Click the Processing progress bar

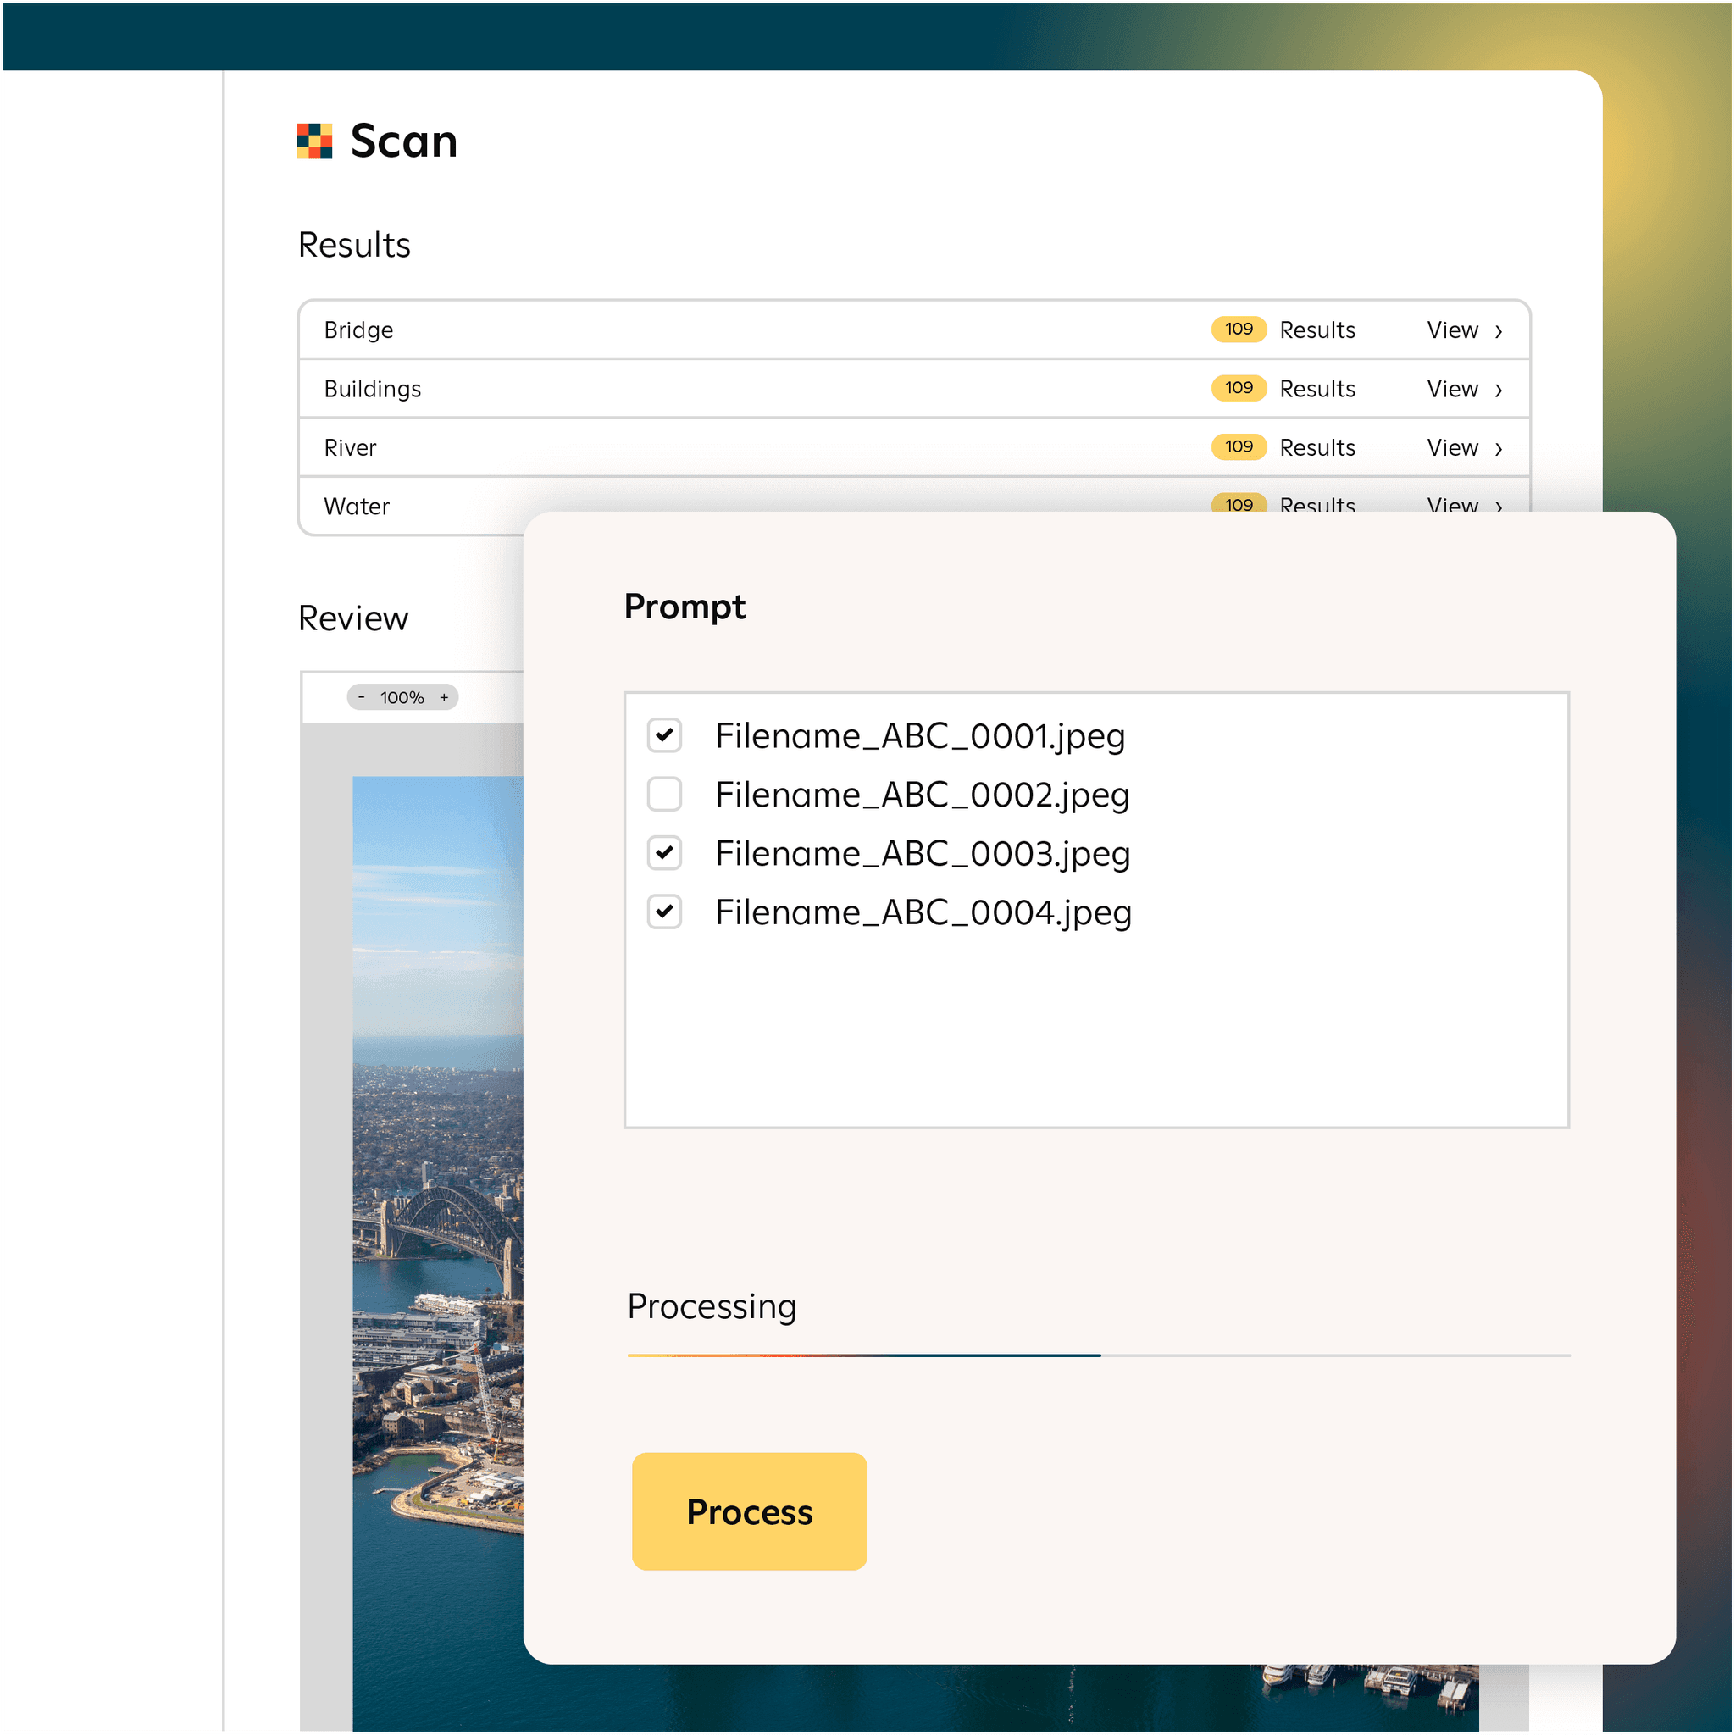tap(1098, 1355)
